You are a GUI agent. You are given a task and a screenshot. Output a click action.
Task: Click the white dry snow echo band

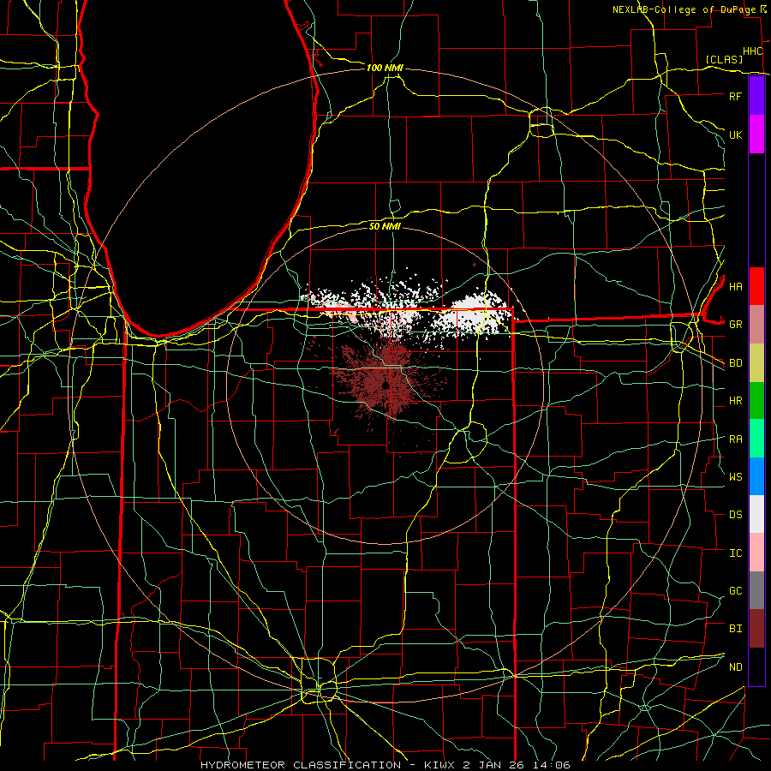point(408,310)
